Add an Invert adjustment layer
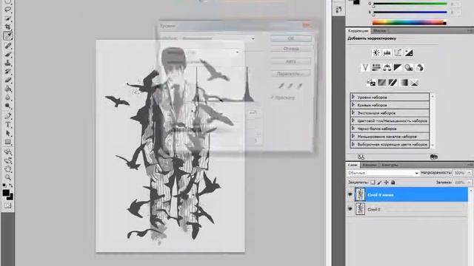 pyautogui.click(x=371, y=82)
